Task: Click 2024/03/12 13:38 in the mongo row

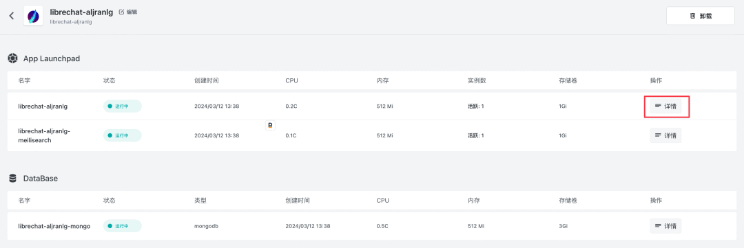Action: pyautogui.click(x=308, y=226)
